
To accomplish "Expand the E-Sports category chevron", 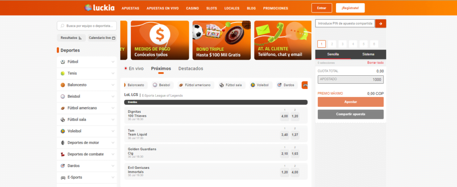I will tap(113, 177).
